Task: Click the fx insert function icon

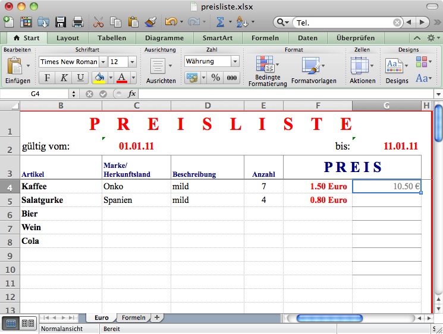Action: click(132, 94)
